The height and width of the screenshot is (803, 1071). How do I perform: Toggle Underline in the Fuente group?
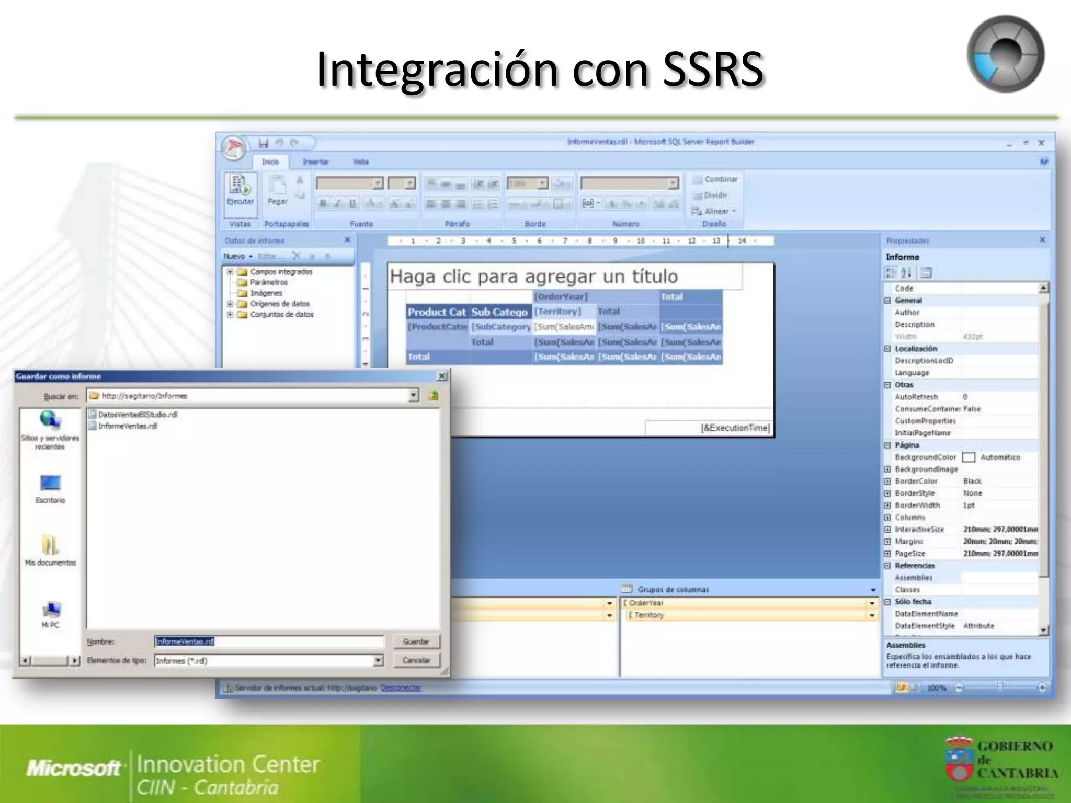pyautogui.click(x=353, y=204)
